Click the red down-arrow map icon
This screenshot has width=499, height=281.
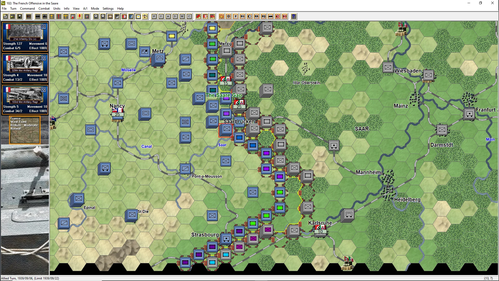tap(80, 16)
